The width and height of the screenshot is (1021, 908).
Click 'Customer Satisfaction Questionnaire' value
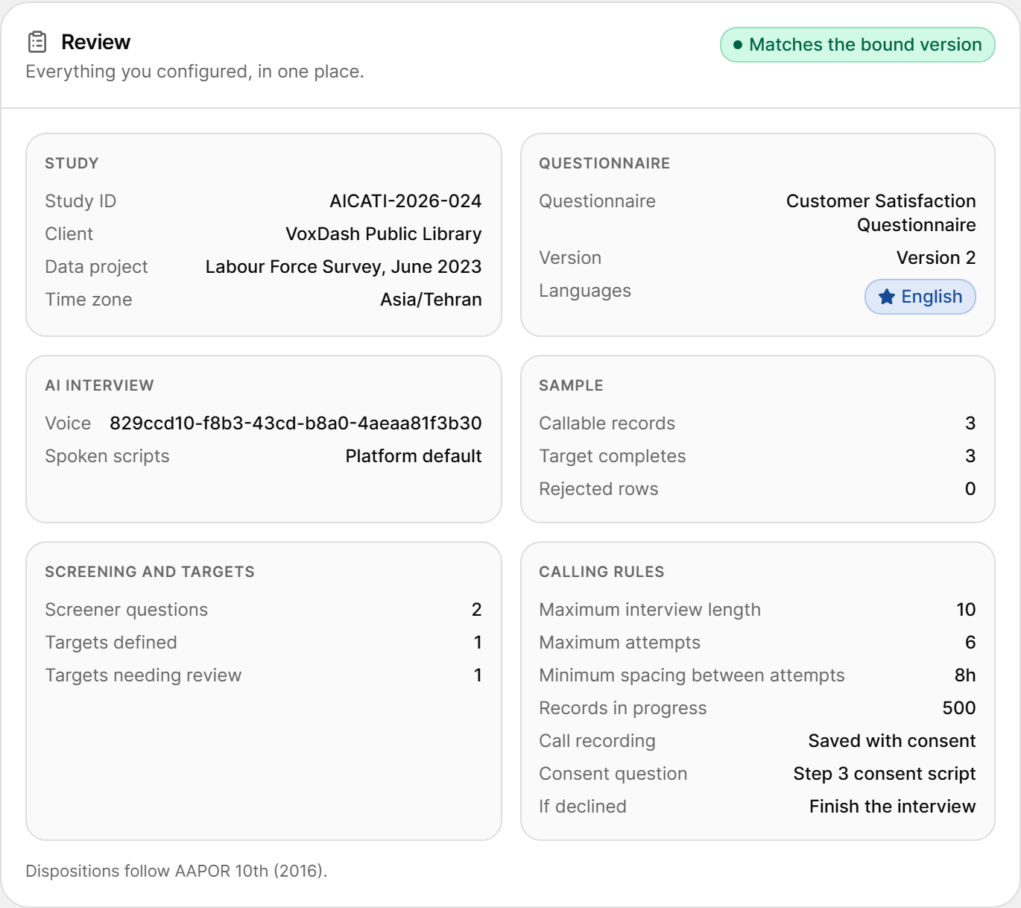[x=881, y=213]
